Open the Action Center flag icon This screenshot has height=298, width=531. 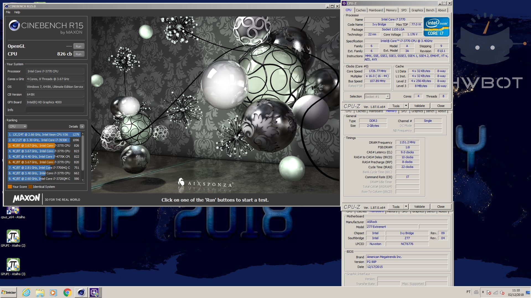point(489,292)
